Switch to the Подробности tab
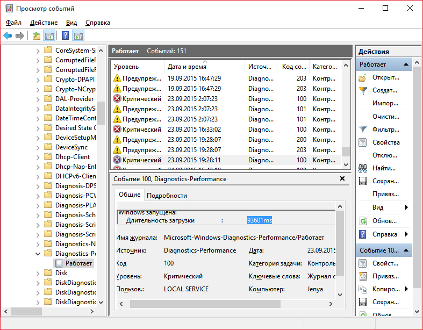This screenshot has width=423, height=330. [167, 196]
